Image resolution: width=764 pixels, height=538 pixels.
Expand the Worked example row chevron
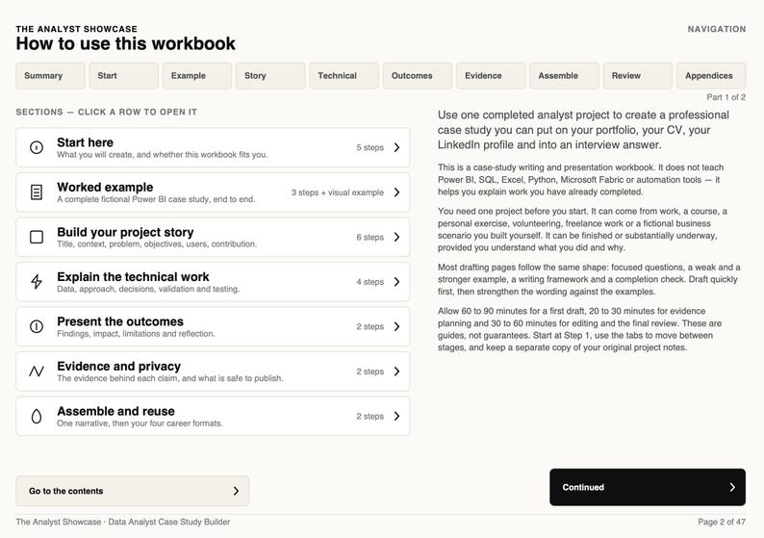tap(396, 192)
